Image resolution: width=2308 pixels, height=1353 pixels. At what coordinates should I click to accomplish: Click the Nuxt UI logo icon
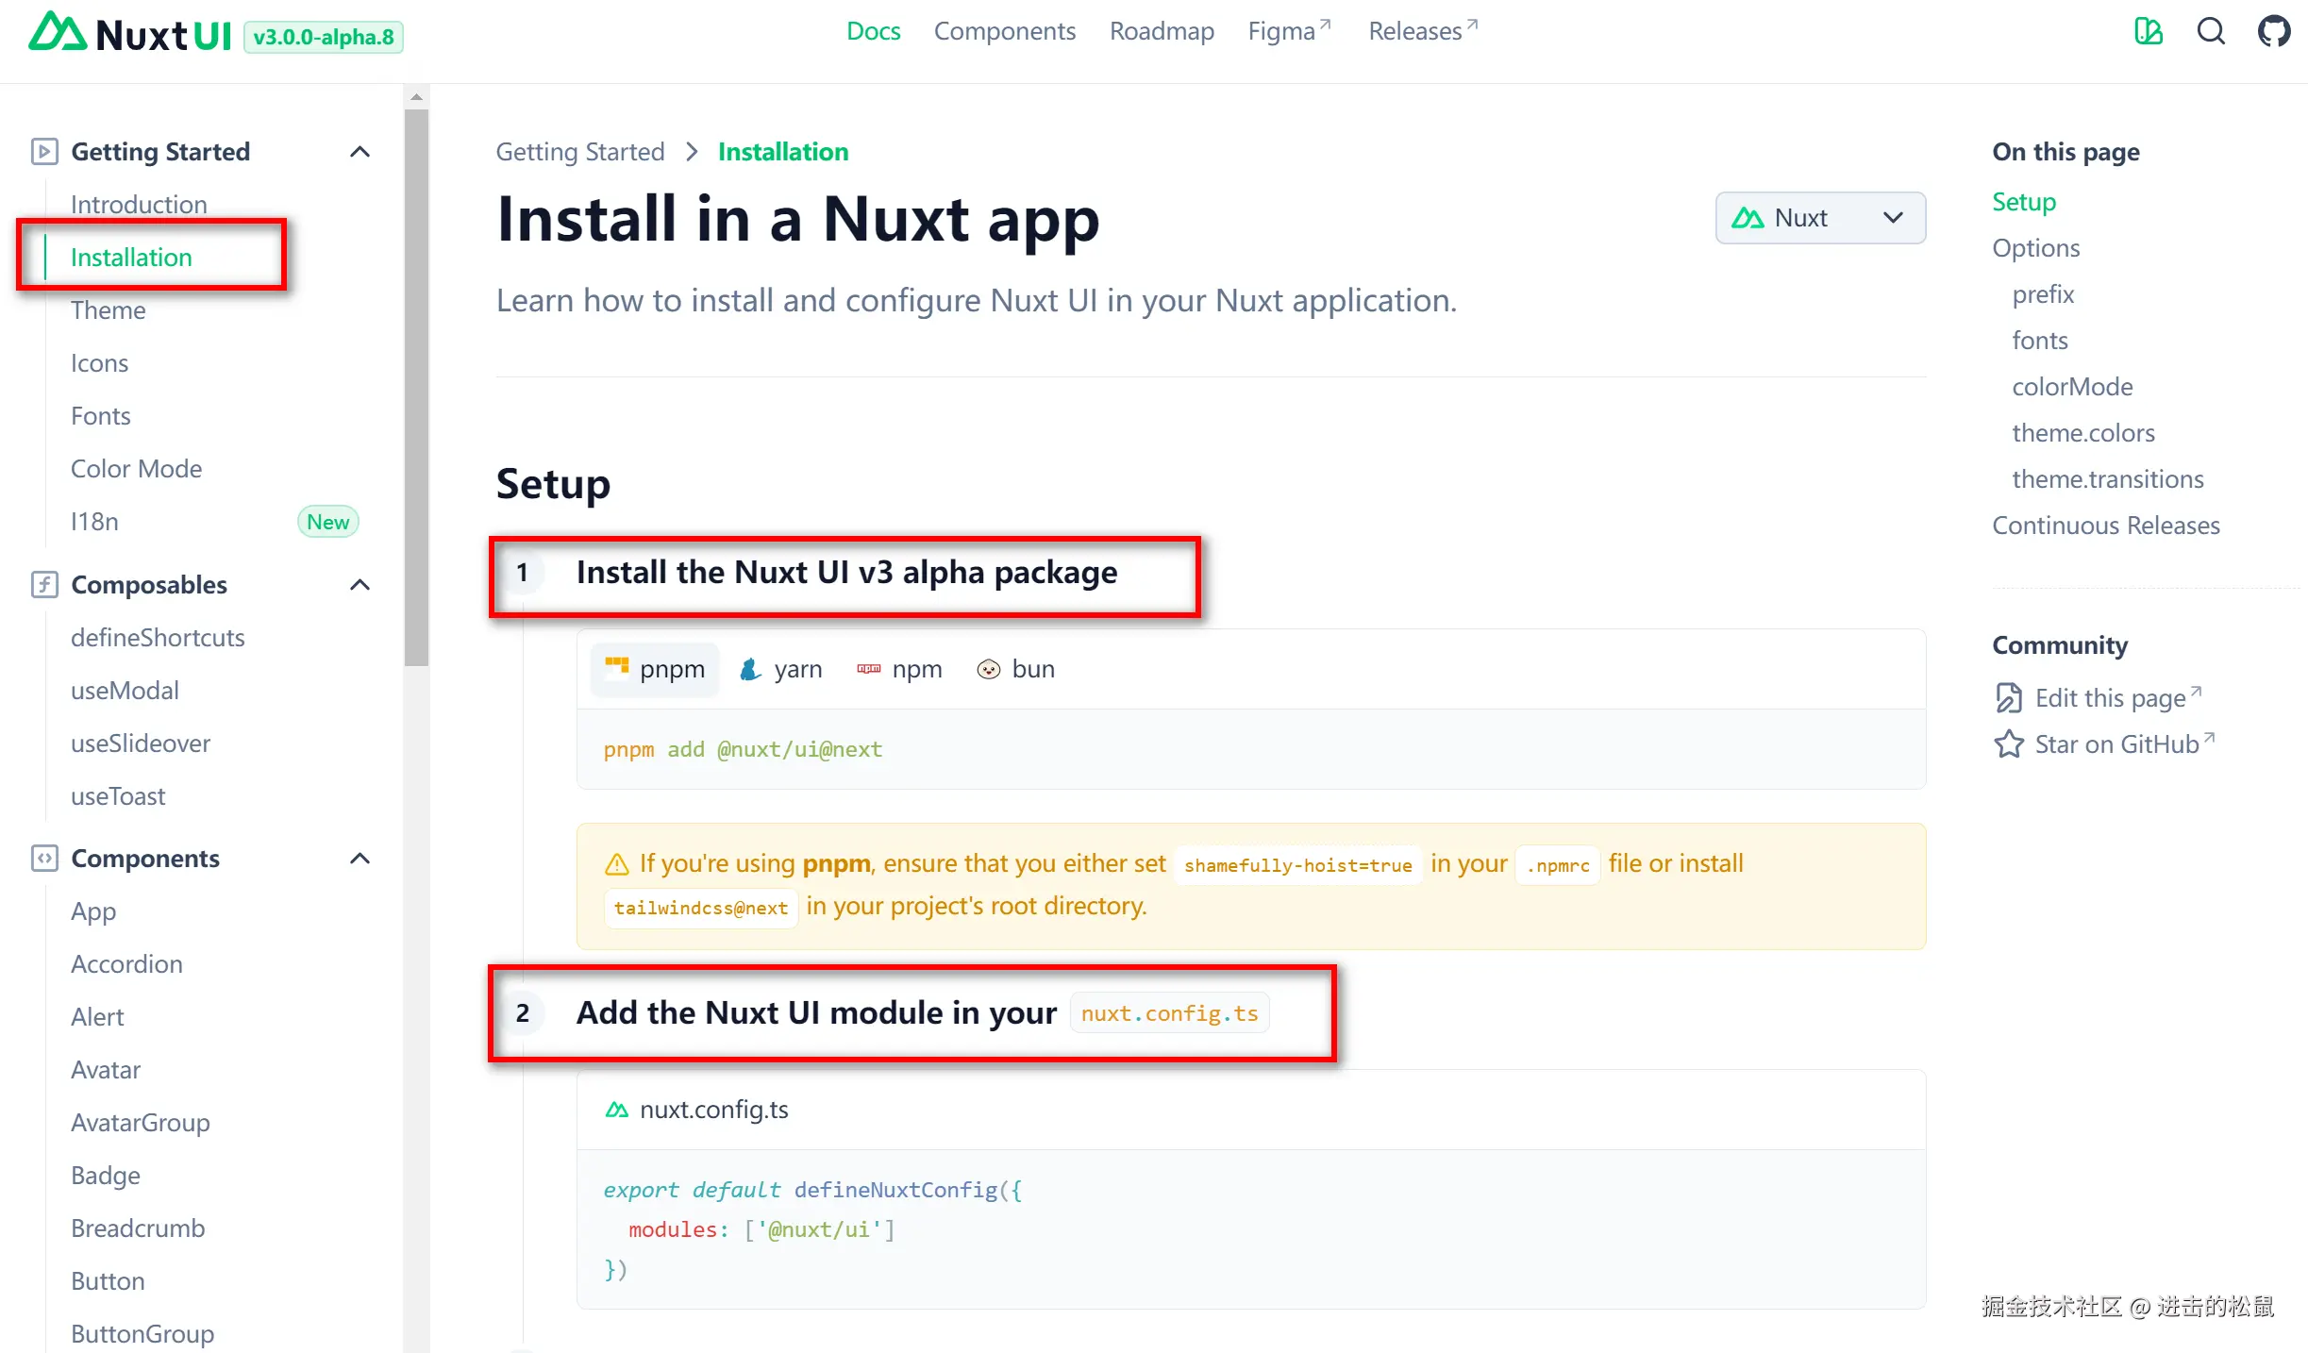coord(57,33)
